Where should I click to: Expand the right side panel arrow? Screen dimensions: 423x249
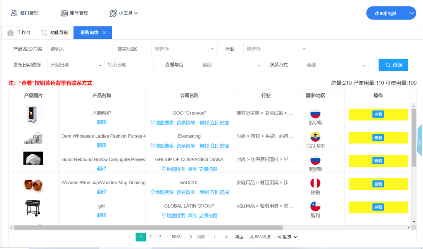pos(420,142)
